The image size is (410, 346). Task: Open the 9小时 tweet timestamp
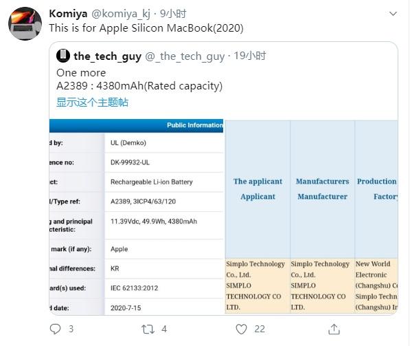(x=173, y=14)
